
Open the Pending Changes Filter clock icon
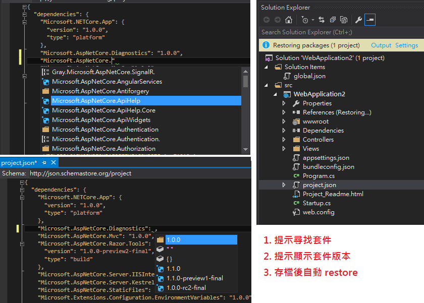tap(305, 20)
